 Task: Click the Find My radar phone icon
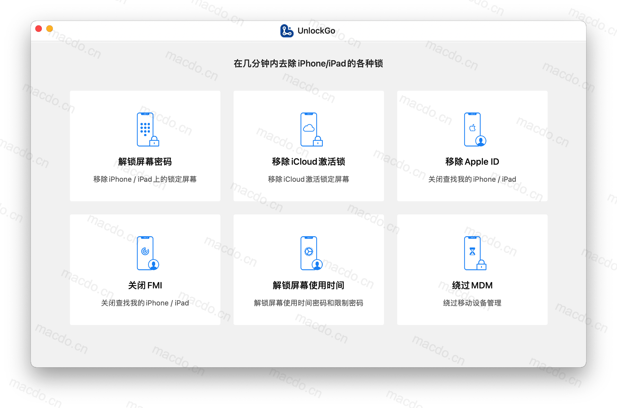[148, 253]
